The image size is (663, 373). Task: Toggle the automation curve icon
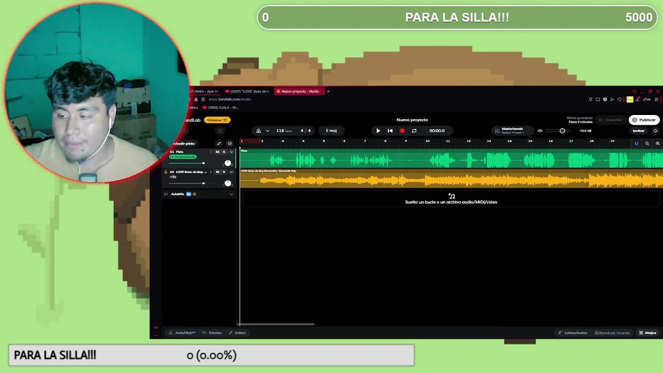click(x=219, y=144)
